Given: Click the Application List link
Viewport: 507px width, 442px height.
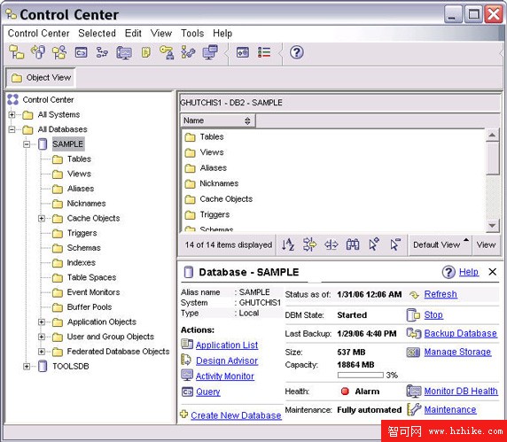Looking at the screenshot, I should point(227,345).
